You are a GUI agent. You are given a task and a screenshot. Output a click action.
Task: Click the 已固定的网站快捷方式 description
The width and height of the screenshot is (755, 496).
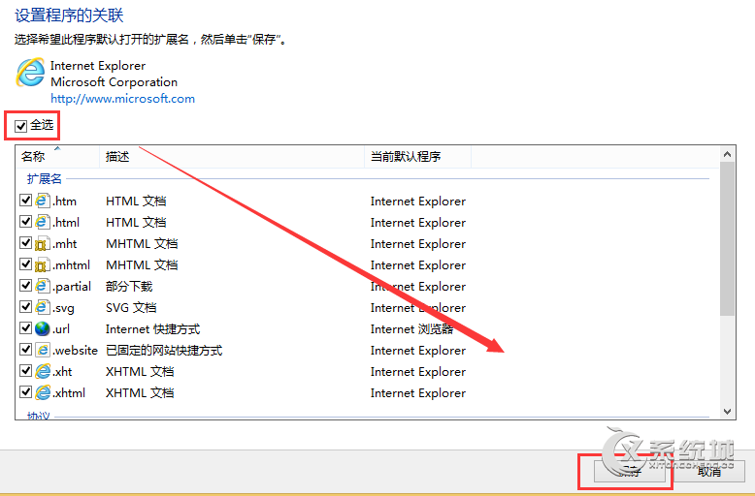164,351
